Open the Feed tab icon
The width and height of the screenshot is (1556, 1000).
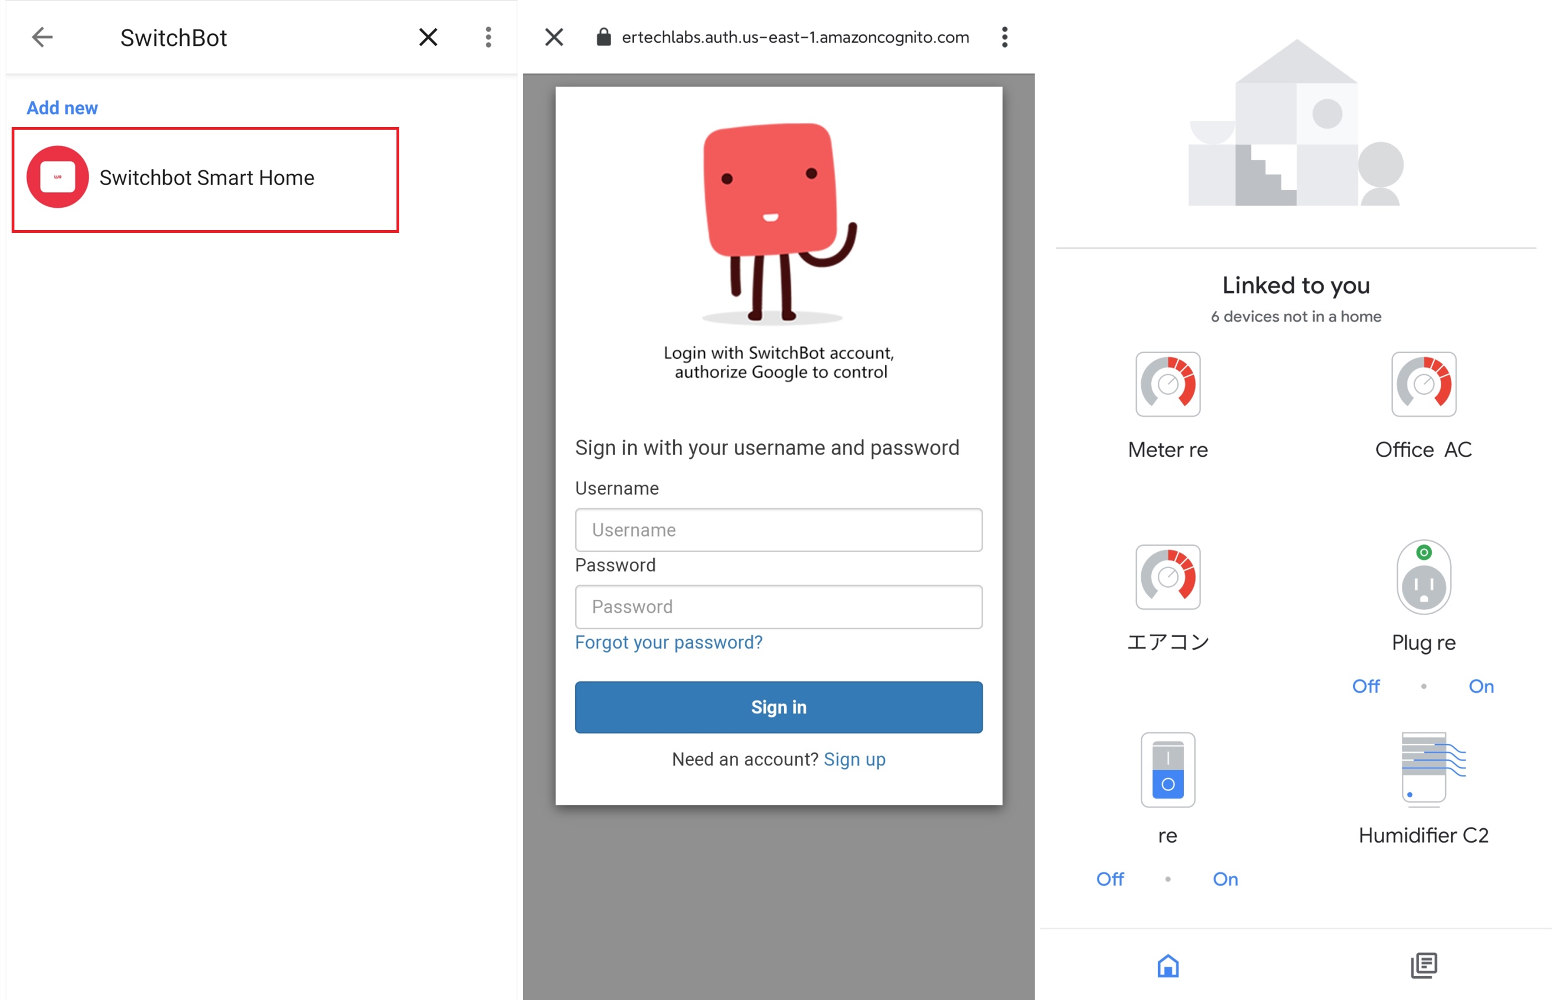[x=1423, y=966]
